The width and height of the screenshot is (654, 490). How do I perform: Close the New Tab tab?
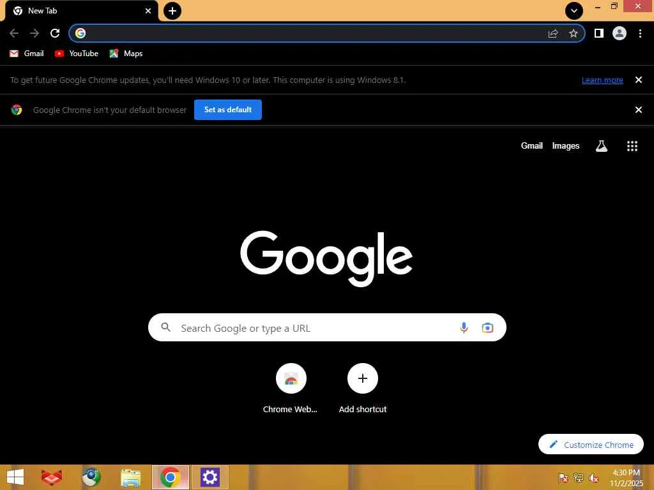(148, 11)
